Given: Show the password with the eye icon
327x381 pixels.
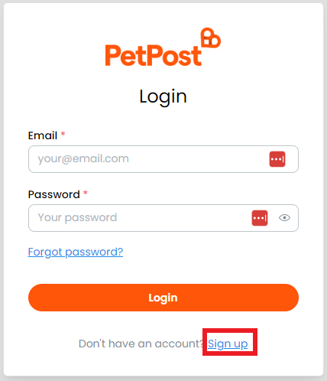Looking at the screenshot, I should click(x=284, y=218).
